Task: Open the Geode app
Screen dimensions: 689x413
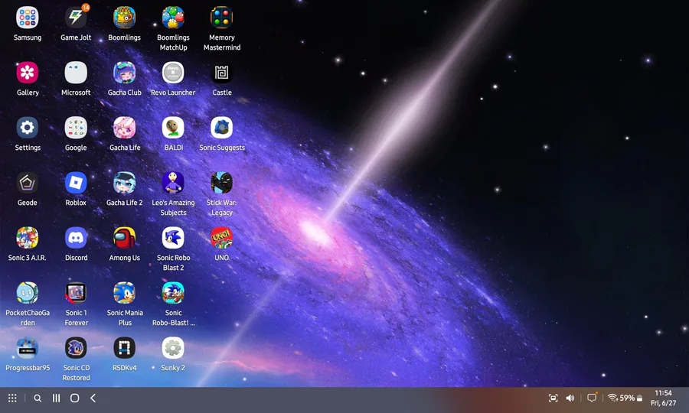Action: [x=28, y=183]
